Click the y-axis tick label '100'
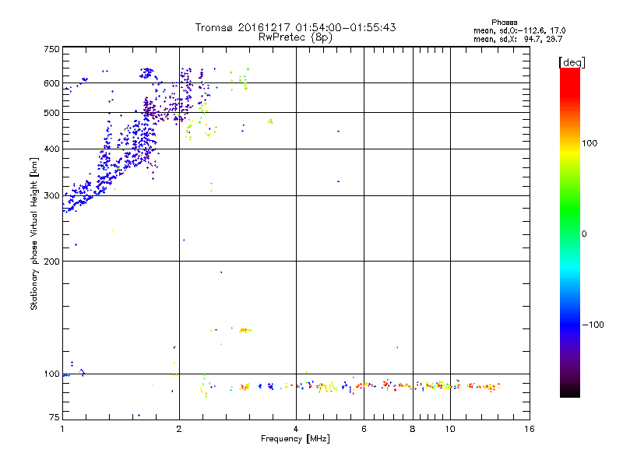623x467 pixels. [51, 374]
